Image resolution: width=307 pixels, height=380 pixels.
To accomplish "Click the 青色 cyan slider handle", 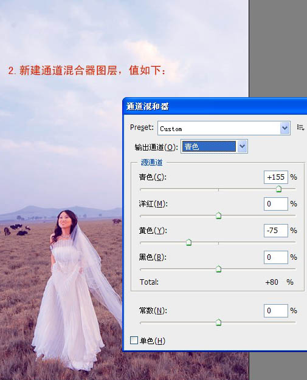I will point(278,189).
